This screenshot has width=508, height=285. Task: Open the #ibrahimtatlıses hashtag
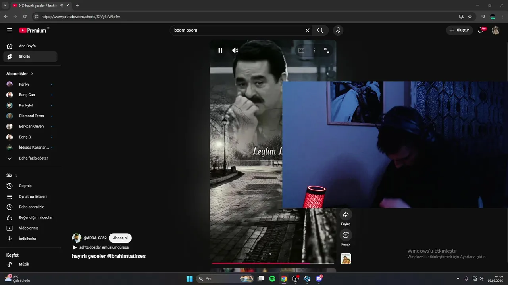[126, 256]
